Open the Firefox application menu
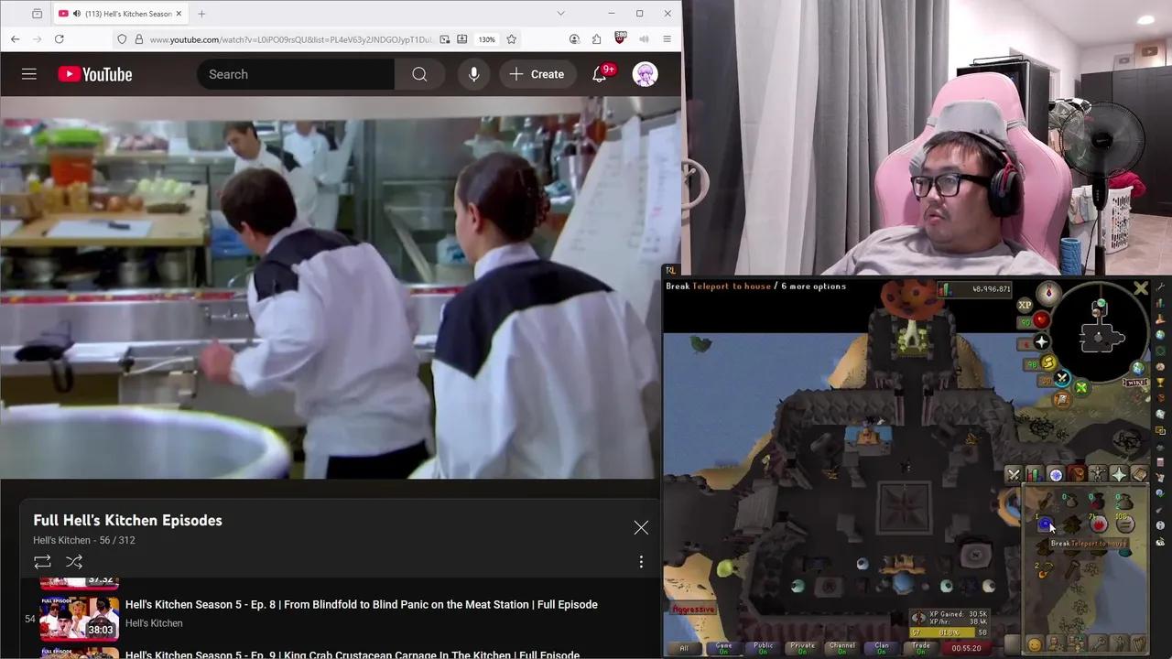Screen dimensions: 1172x659 click(667, 39)
